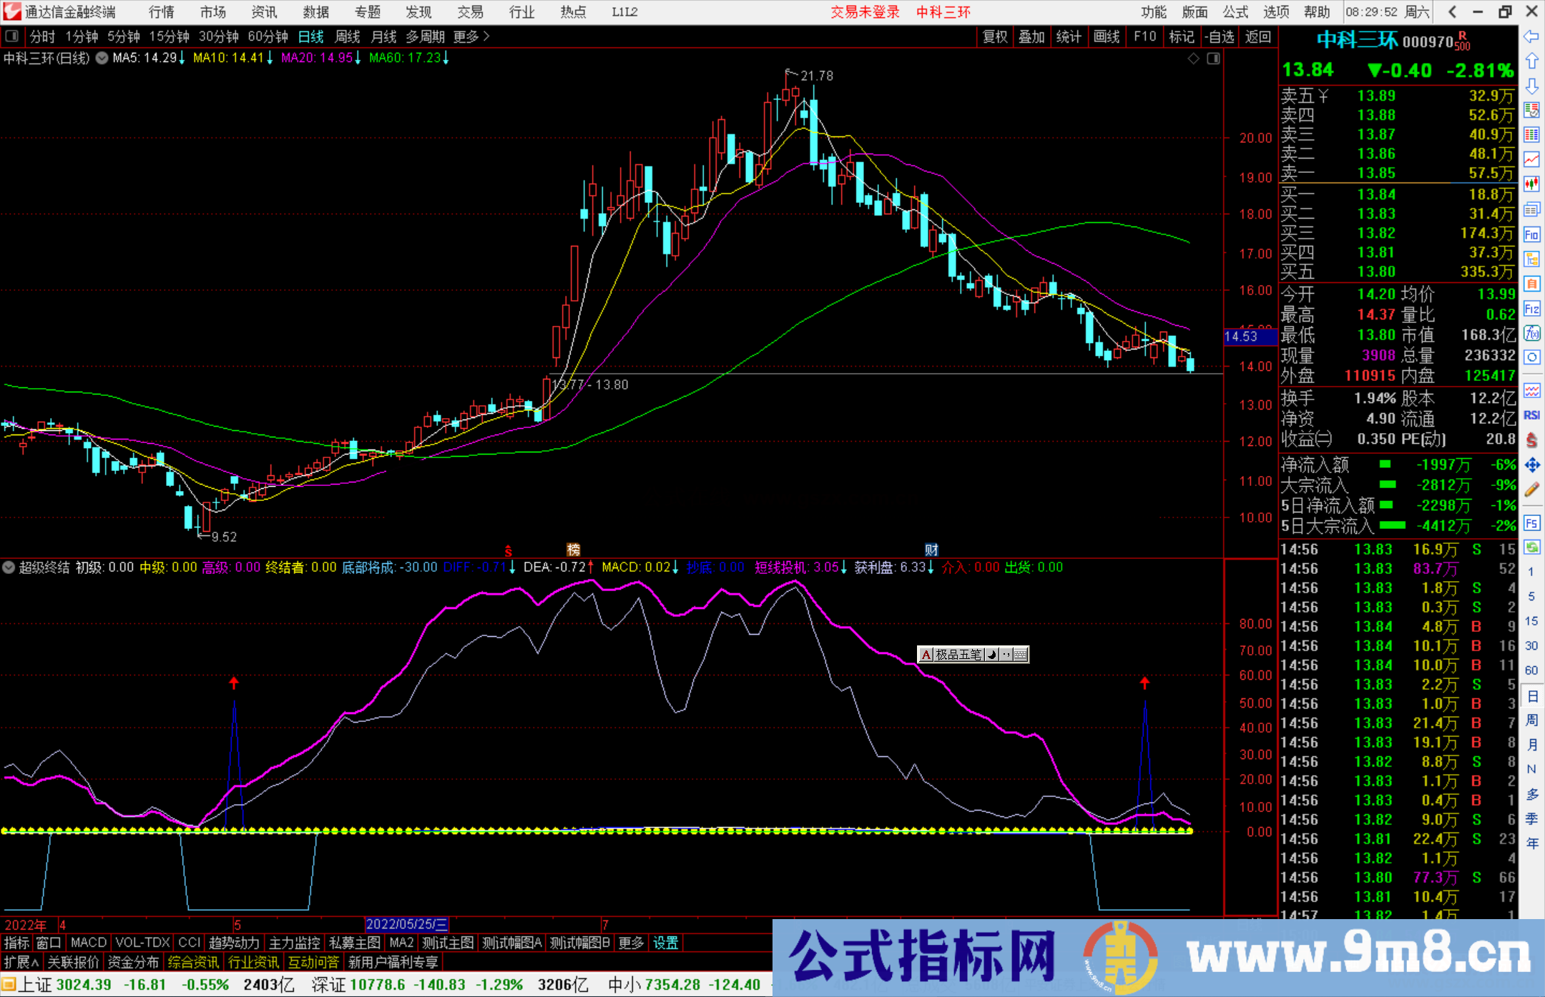
Task: Open the candlestick chart icon in sidebar
Action: click(1531, 184)
